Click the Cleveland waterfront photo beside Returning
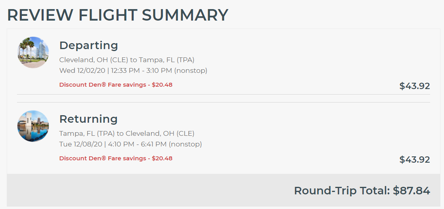Viewport: 444px width, 209px height. 33,126
